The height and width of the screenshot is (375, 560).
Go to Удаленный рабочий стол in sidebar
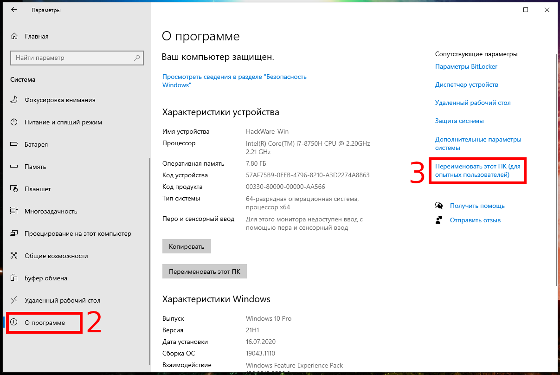coord(62,300)
